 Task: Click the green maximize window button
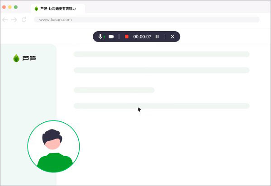click(16, 7)
